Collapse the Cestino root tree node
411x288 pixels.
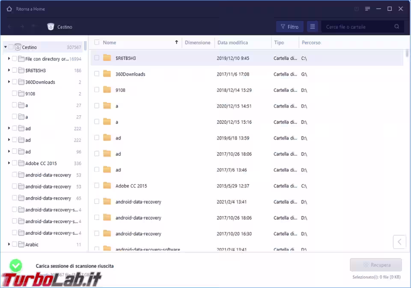pos(6,47)
